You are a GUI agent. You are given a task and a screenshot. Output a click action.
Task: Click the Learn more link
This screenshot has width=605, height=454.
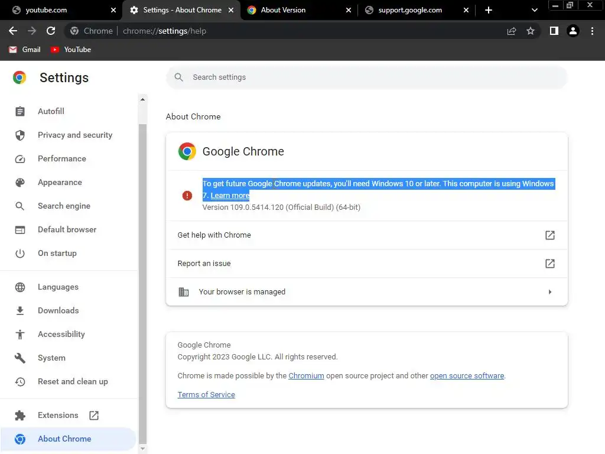pos(230,196)
